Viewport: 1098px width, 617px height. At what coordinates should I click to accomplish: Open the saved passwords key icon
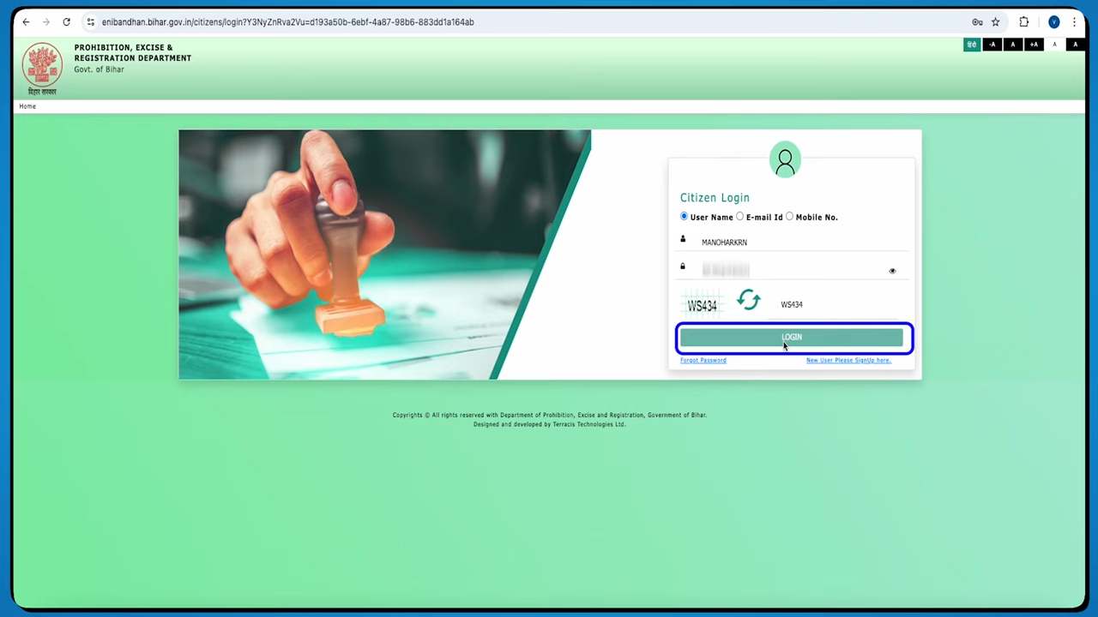click(977, 22)
